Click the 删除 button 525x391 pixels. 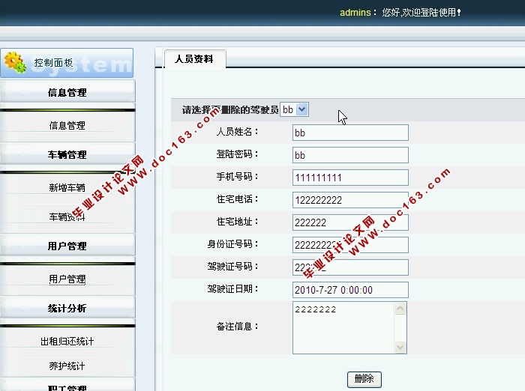coord(364,379)
